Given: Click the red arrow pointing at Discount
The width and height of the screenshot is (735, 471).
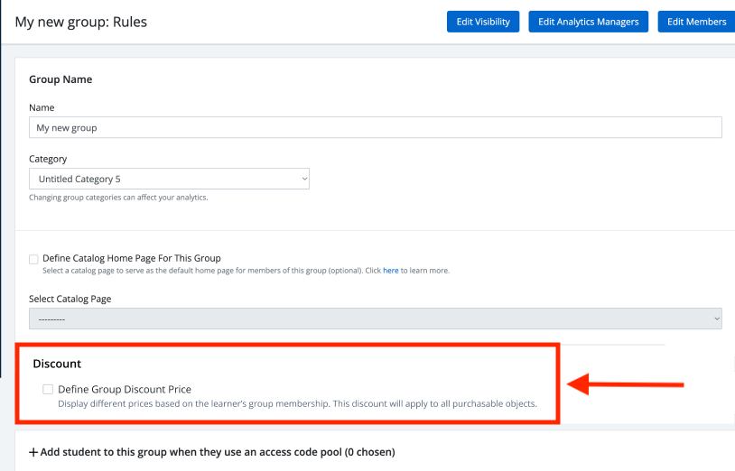Looking at the screenshot, I should tap(626, 384).
